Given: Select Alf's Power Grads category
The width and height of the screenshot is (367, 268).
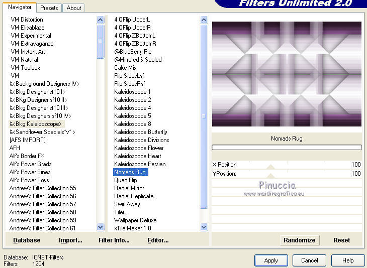Looking at the screenshot, I should click(x=31, y=164).
